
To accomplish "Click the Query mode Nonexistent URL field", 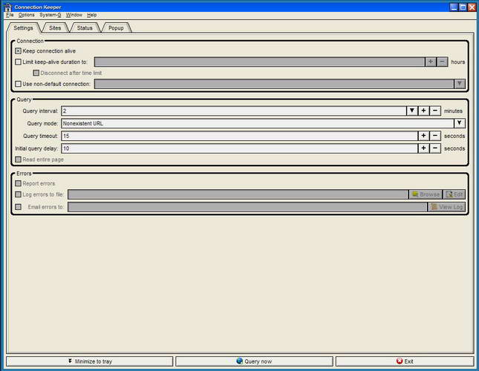I will tap(258, 123).
